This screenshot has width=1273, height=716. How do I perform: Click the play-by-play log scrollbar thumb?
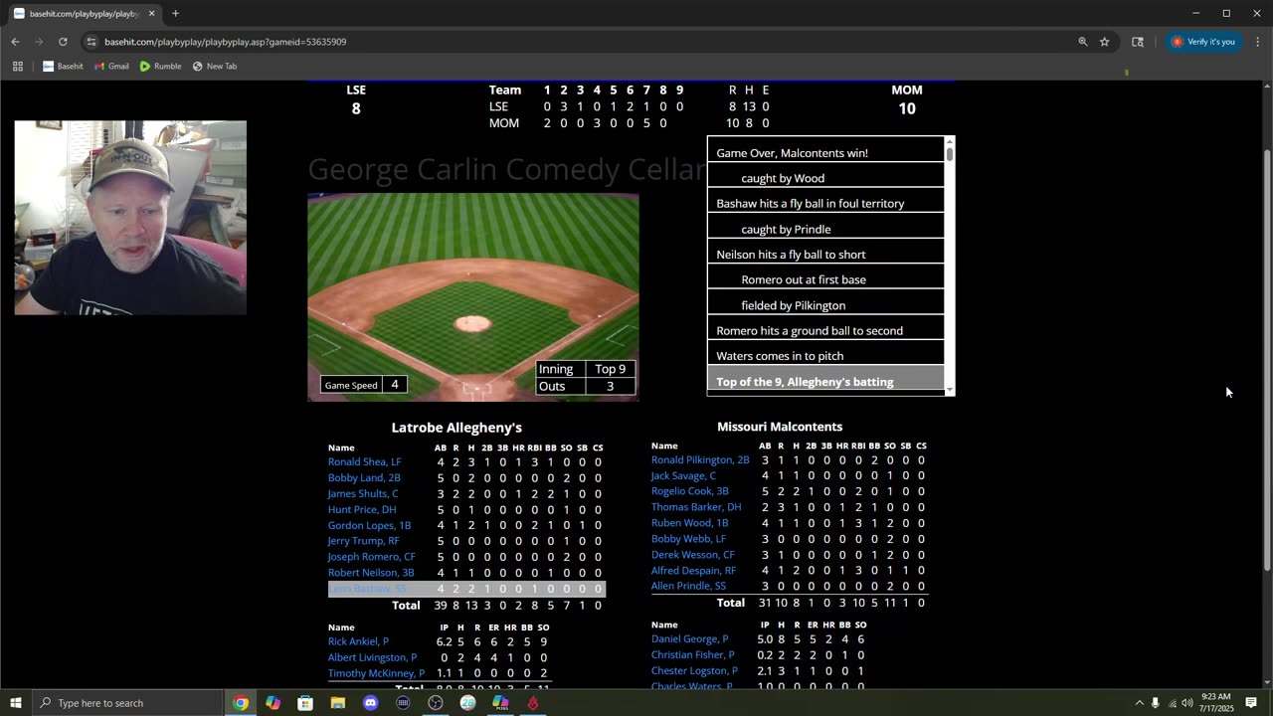tap(950, 153)
